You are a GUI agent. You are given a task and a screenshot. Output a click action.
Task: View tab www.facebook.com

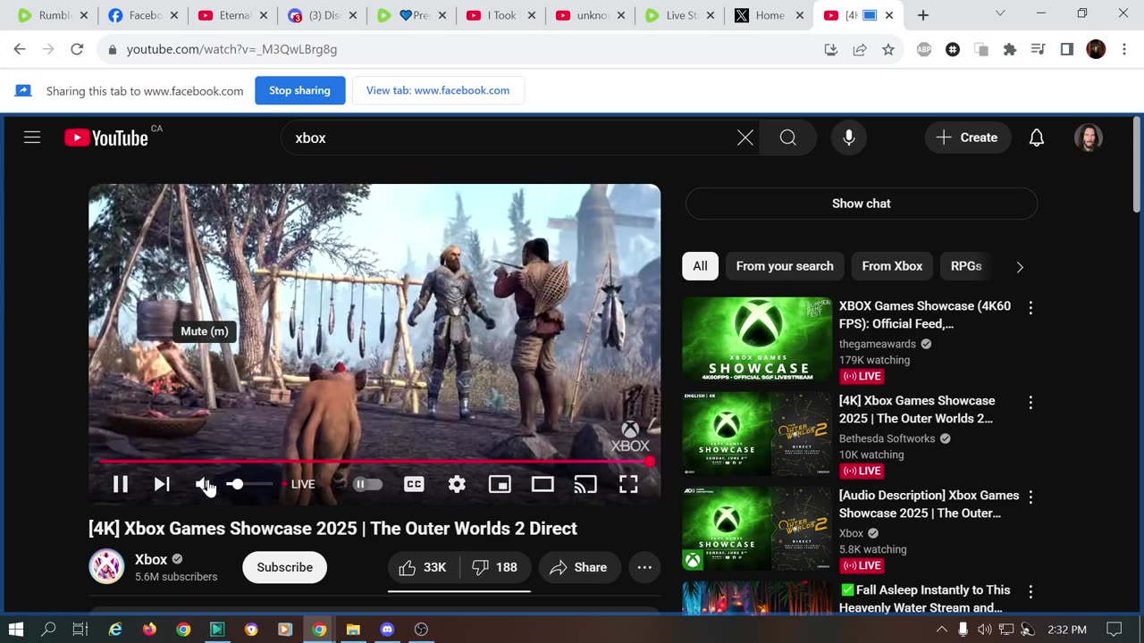(438, 90)
